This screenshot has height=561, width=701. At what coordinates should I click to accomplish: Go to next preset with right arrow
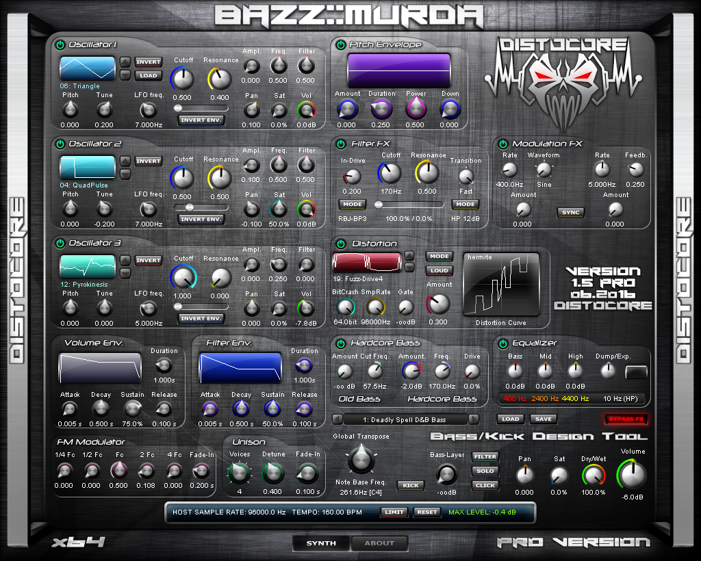[474, 419]
